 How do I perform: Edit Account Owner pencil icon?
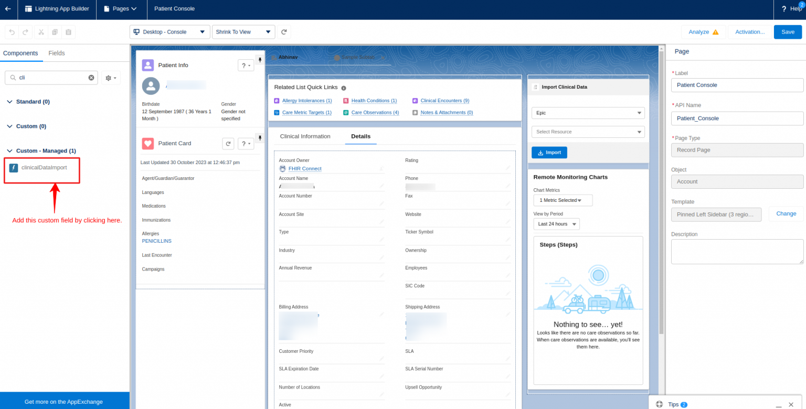click(x=381, y=169)
